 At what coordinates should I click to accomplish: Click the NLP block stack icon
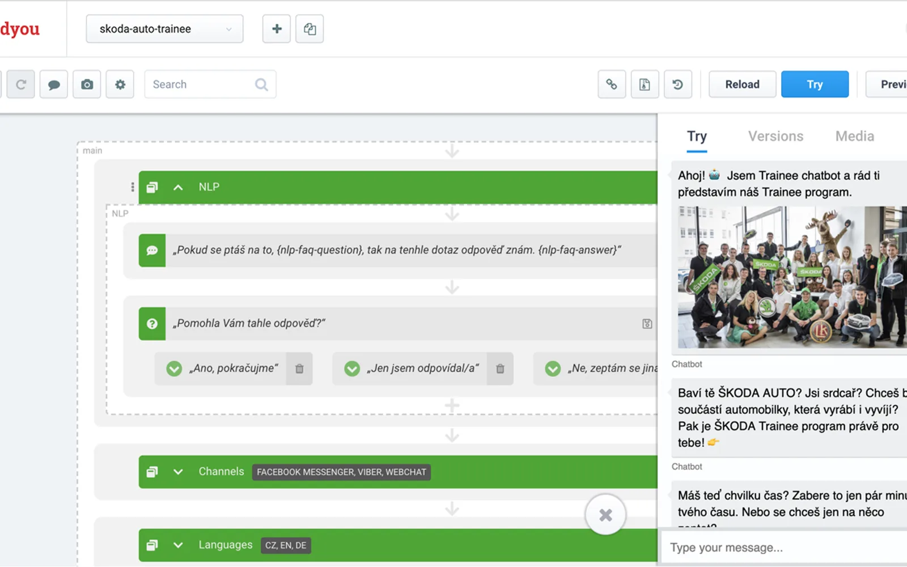coord(152,187)
